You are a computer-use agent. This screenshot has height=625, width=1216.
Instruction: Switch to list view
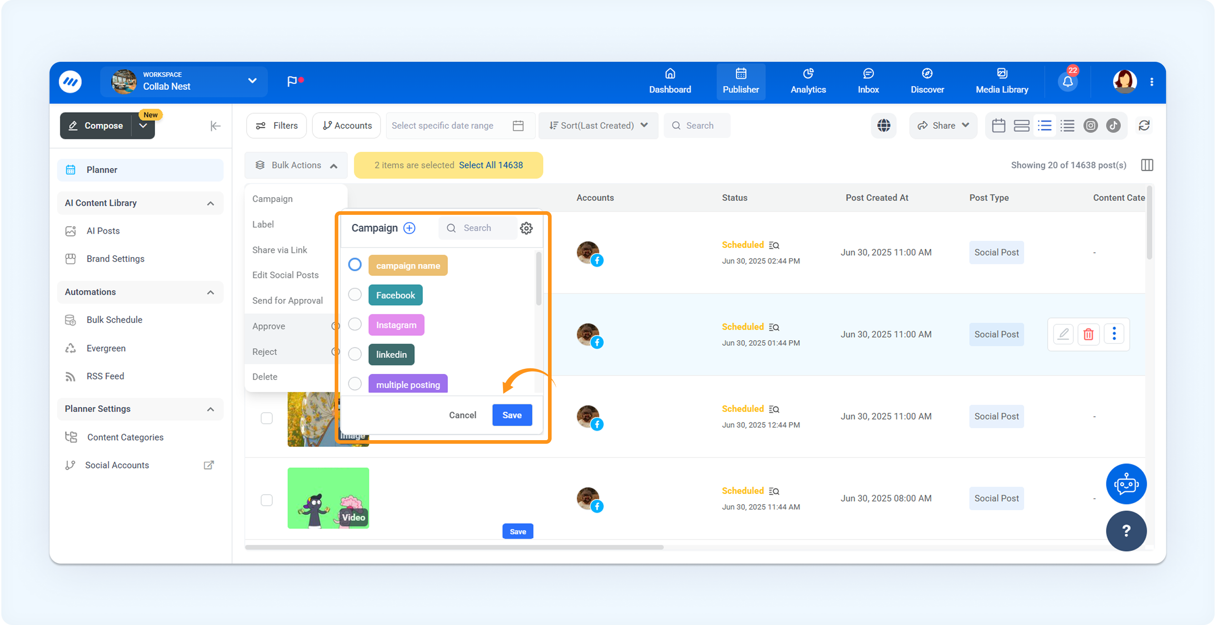click(x=1045, y=126)
